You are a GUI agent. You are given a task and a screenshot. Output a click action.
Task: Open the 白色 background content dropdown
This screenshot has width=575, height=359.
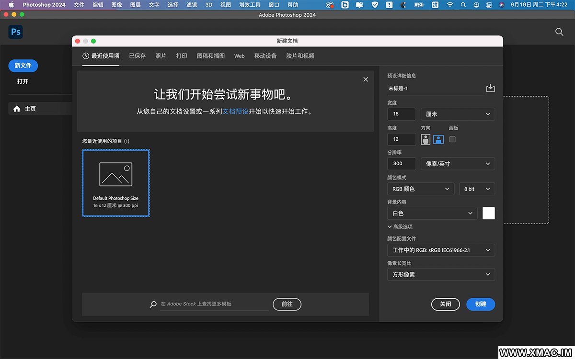pos(432,213)
